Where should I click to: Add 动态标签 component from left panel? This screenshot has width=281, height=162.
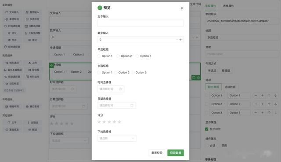(x=12, y=84)
